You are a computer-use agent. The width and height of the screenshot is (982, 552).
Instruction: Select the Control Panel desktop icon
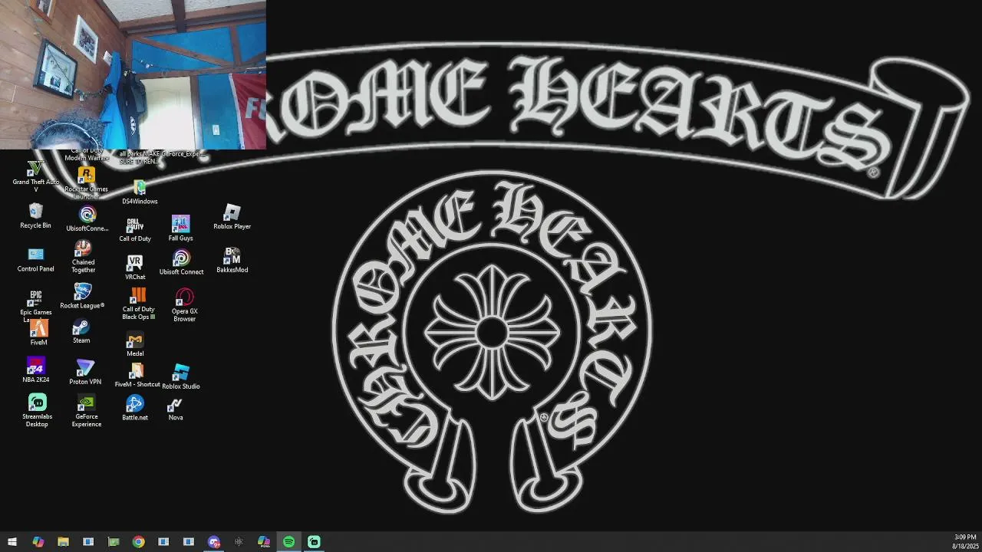click(x=35, y=260)
